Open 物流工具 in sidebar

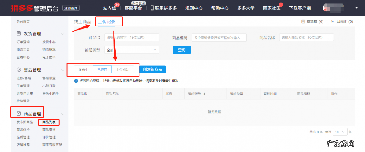click(23, 50)
